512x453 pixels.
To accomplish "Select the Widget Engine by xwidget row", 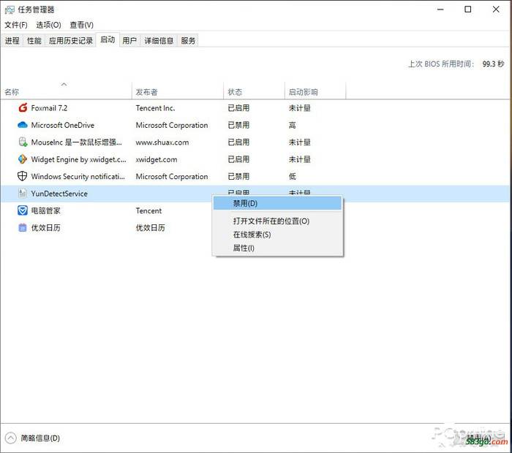I will pyautogui.click(x=79, y=159).
